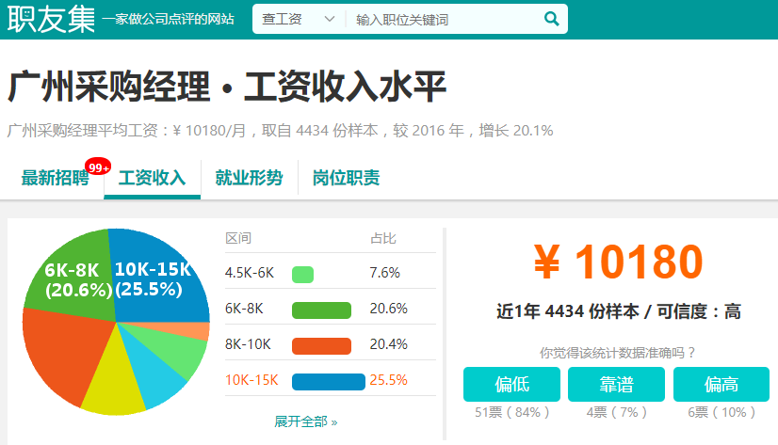Image resolution: width=778 pixels, height=445 pixels.
Task: Go to the 岗位职责 tab
Action: tap(346, 178)
